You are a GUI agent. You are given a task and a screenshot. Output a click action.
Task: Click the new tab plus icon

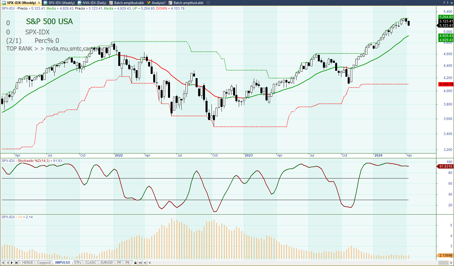pos(208,3)
